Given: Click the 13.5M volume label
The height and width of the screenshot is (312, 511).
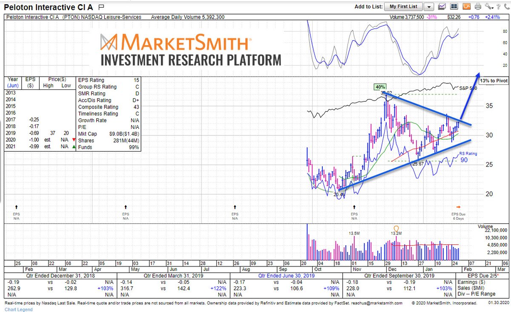Looking at the screenshot, I should tap(354, 233).
